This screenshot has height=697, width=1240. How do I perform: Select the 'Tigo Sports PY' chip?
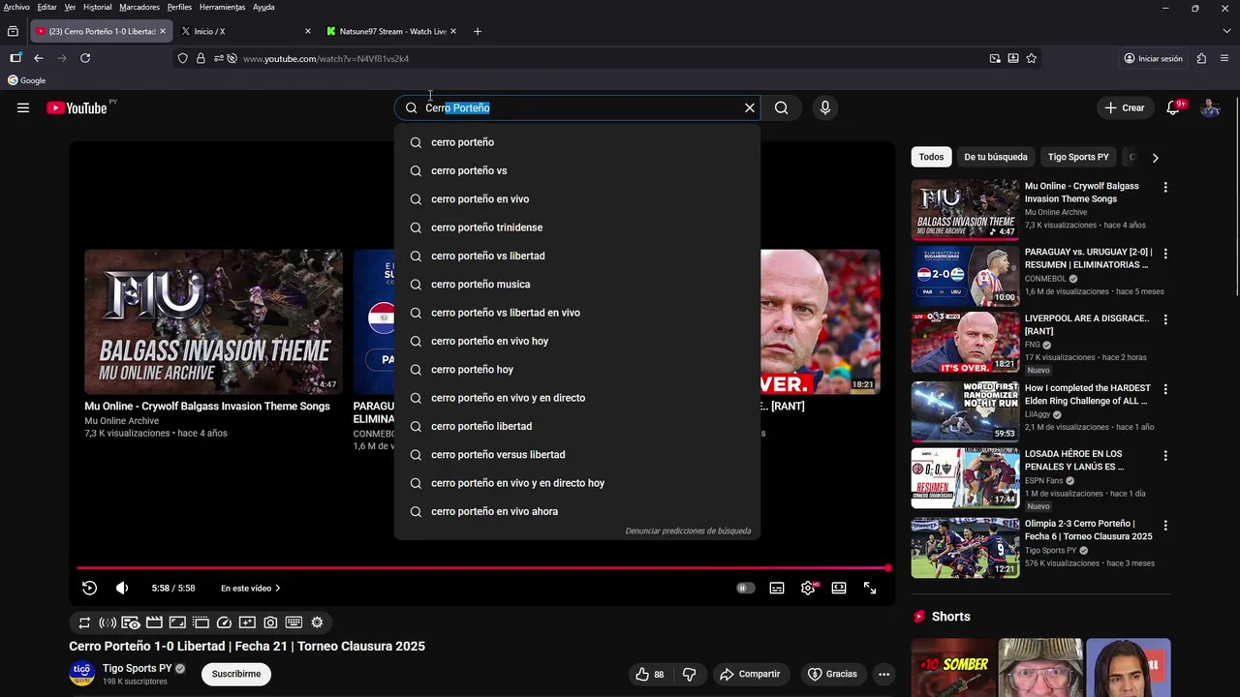click(1078, 157)
